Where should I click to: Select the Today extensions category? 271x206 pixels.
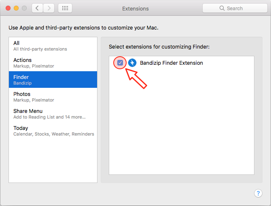pyautogui.click(x=53, y=131)
